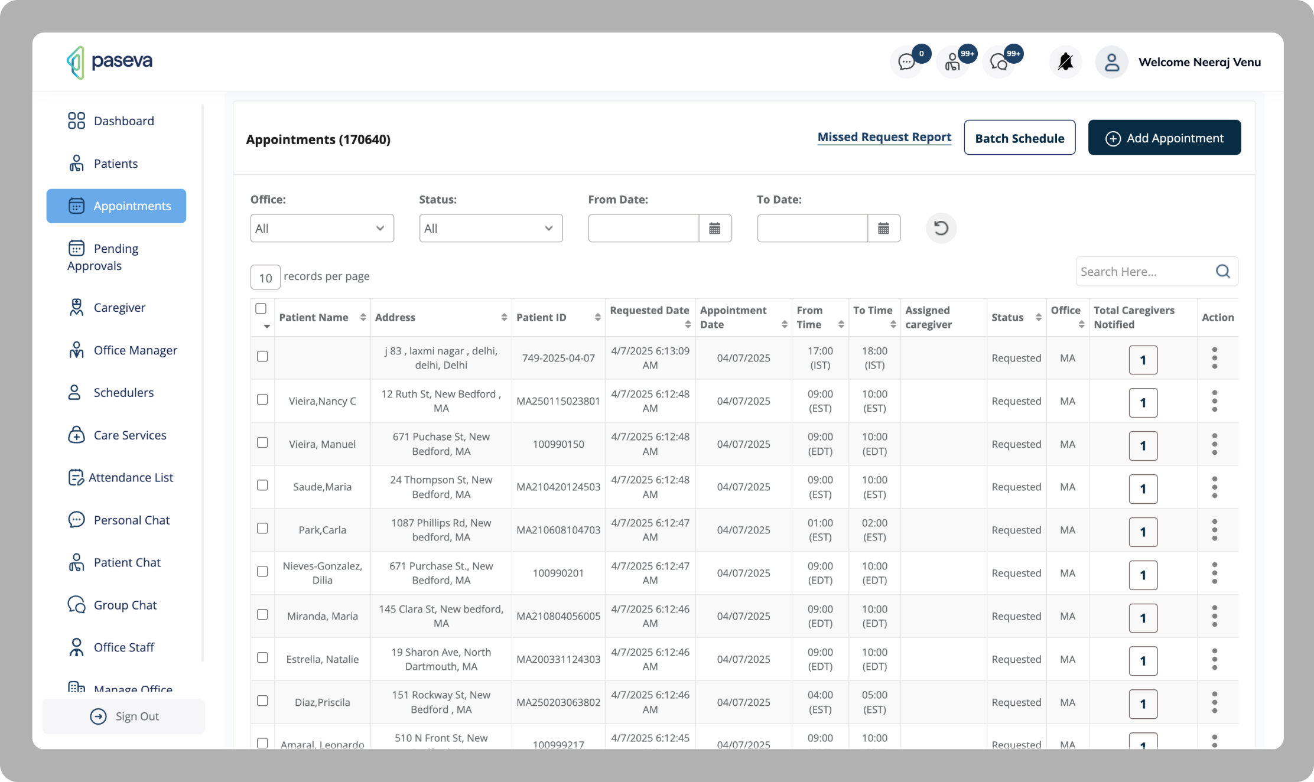Select the Nieves-Gonzalez, Dilia row checkbox
This screenshot has width=1314, height=782.
click(x=262, y=571)
